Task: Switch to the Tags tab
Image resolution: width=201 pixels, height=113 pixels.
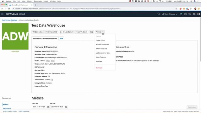Action: (x=61, y=38)
